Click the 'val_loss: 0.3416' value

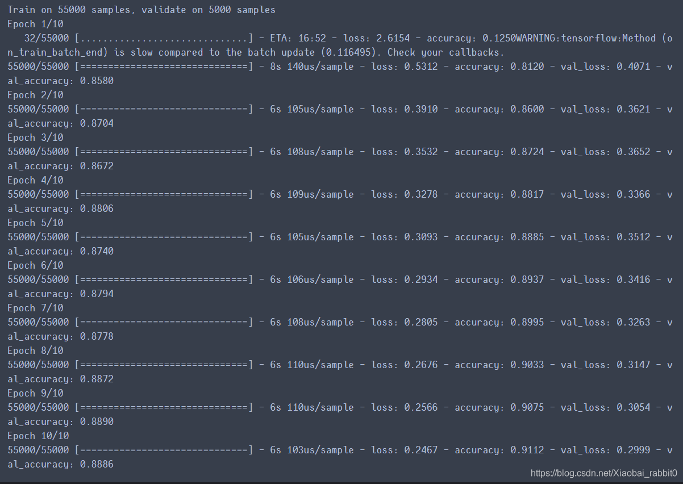coord(605,279)
